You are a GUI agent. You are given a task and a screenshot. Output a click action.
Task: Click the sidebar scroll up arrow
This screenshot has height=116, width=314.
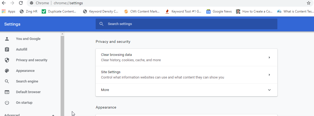(62, 34)
